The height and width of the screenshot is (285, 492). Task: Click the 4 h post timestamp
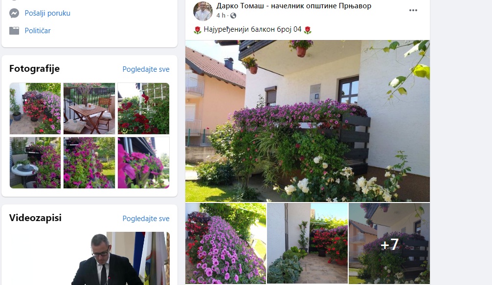pos(221,15)
